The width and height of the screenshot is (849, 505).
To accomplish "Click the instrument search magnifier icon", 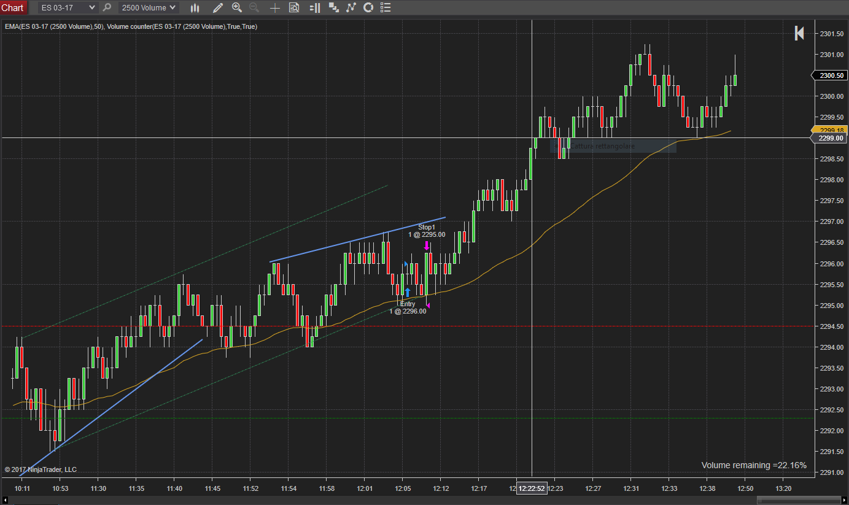I will pos(107,7).
